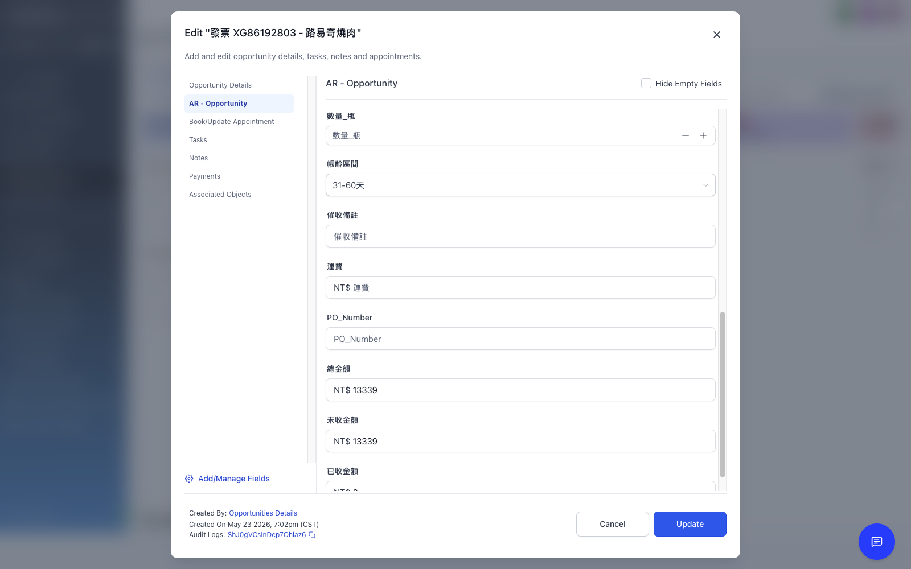Click the form's vertical scrollbar thumb
Screen dimensions: 911x569
tap(723, 394)
